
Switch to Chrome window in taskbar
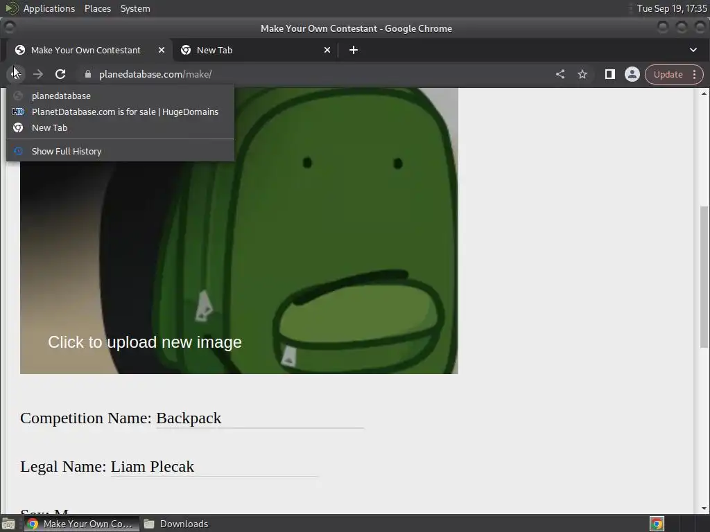pos(81,524)
